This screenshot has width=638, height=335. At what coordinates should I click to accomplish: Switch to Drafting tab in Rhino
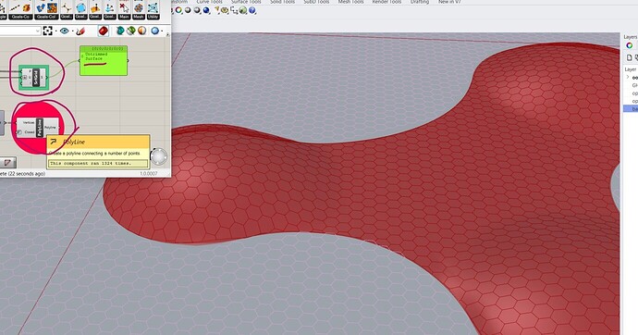point(420,2)
